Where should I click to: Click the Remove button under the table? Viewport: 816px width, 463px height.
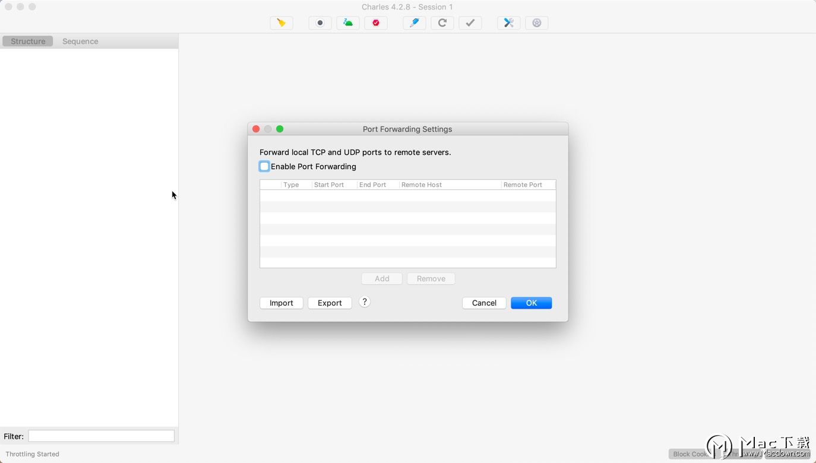pos(431,278)
